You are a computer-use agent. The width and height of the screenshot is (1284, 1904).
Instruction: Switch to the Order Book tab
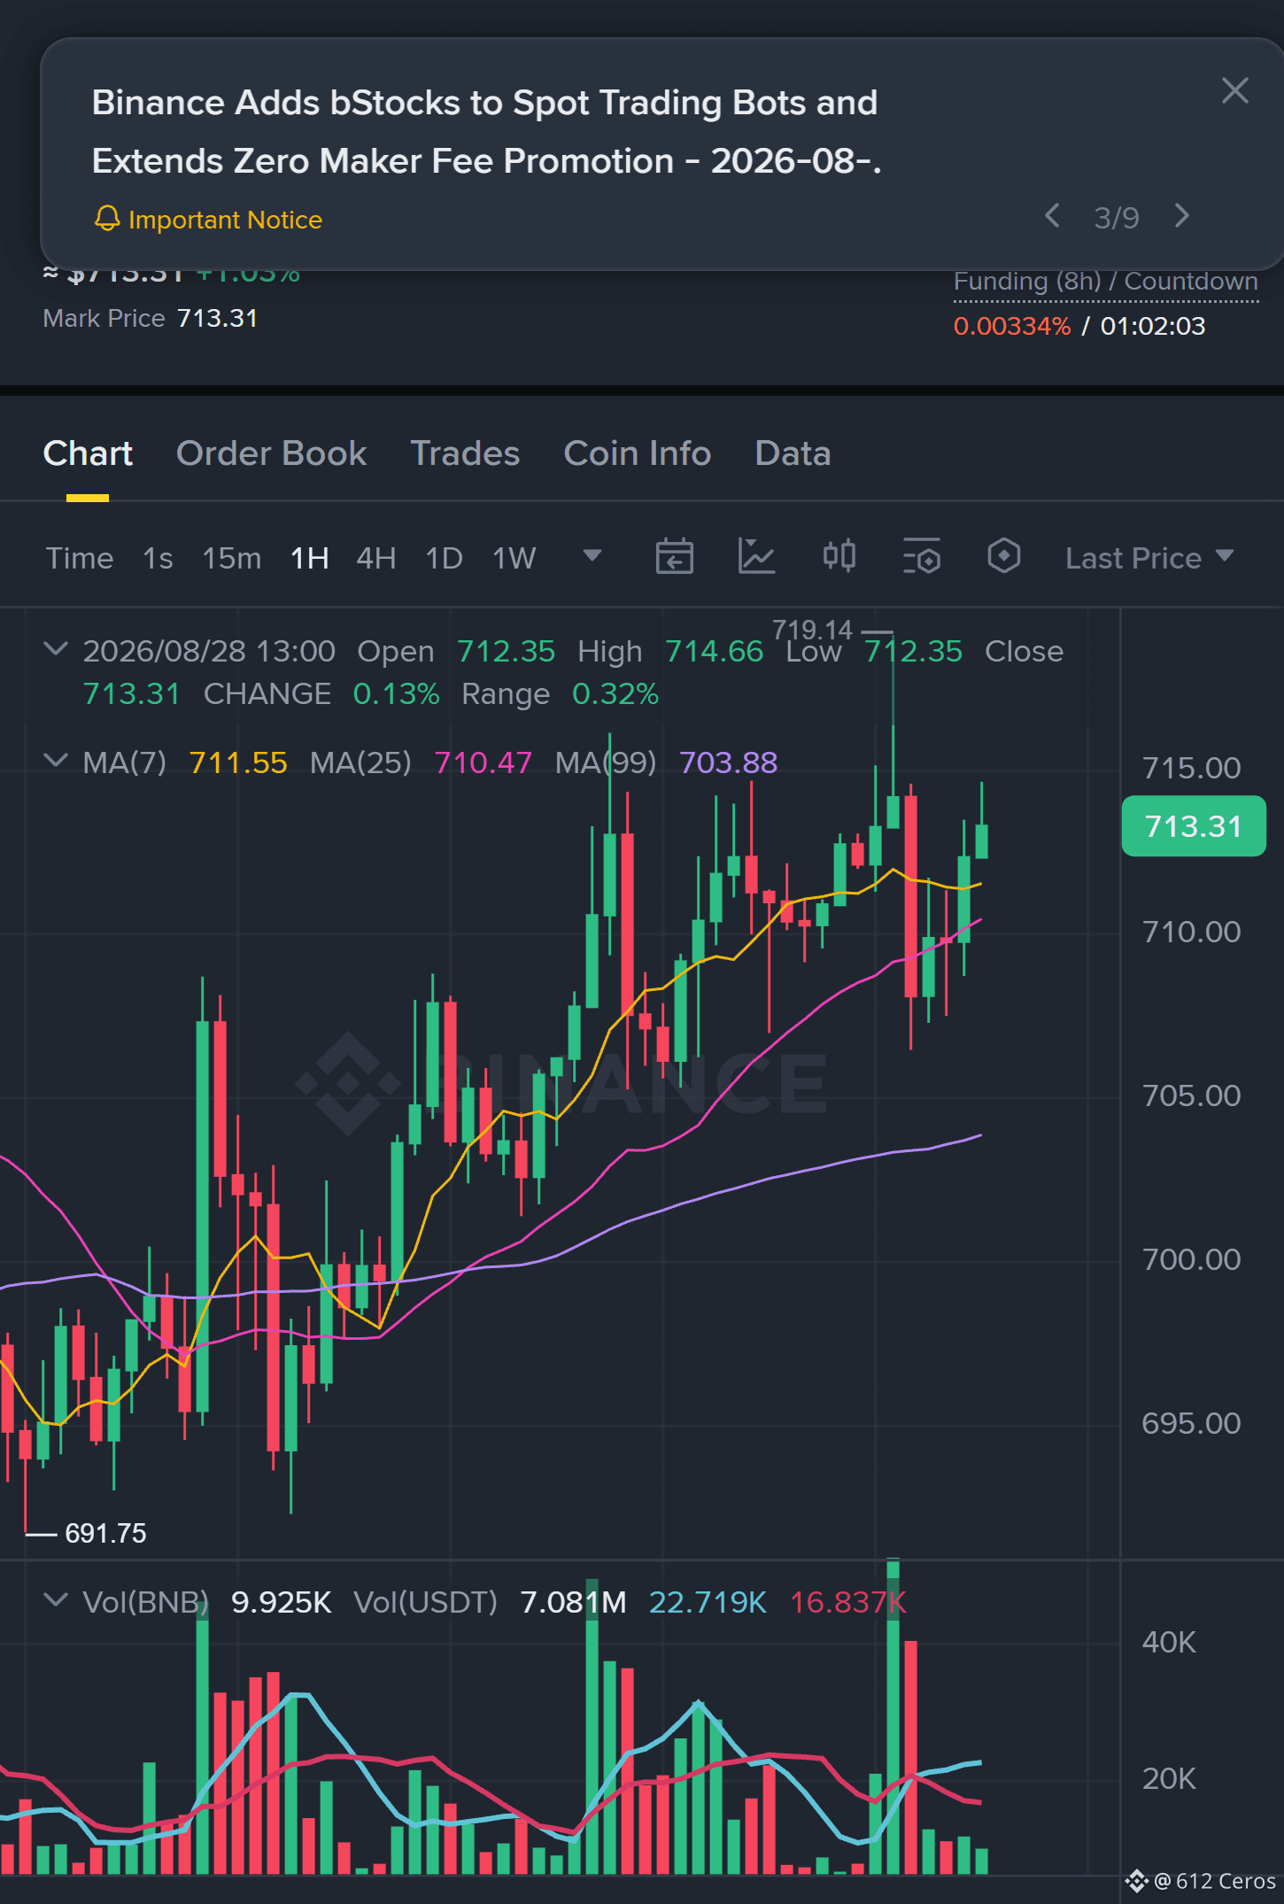click(271, 453)
